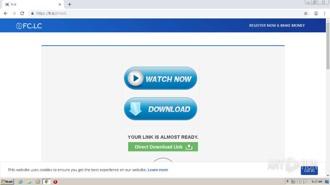Viewport: 330px width, 185px height.
Task: Bookmark this page with the star icon
Action: click(306, 13)
